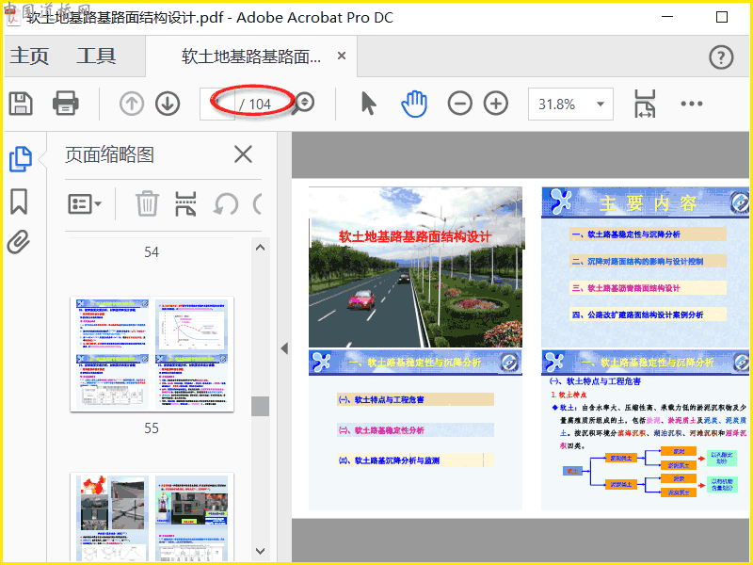Rotate pages counterclockwise icon
Screen dimensions: 753x565
click(x=226, y=204)
